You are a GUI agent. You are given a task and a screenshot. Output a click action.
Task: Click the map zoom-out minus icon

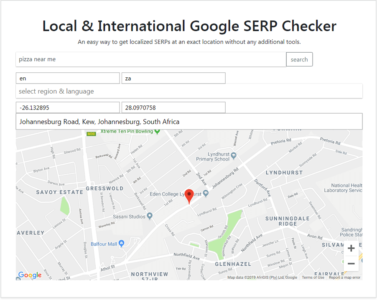[x=351, y=263]
